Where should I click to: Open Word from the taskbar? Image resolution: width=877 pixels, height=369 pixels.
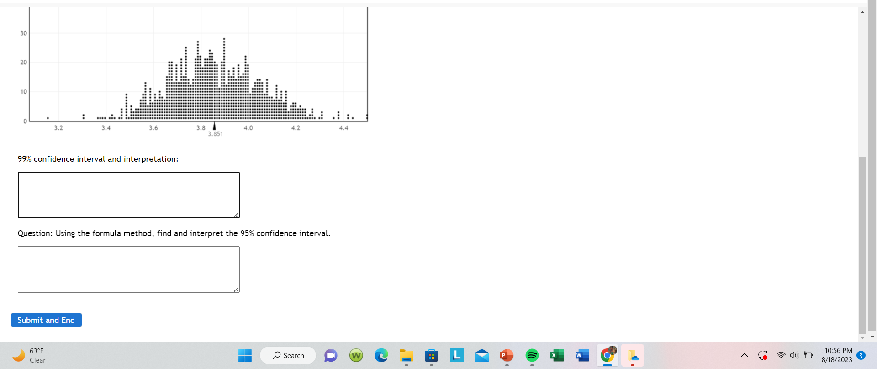tap(582, 355)
